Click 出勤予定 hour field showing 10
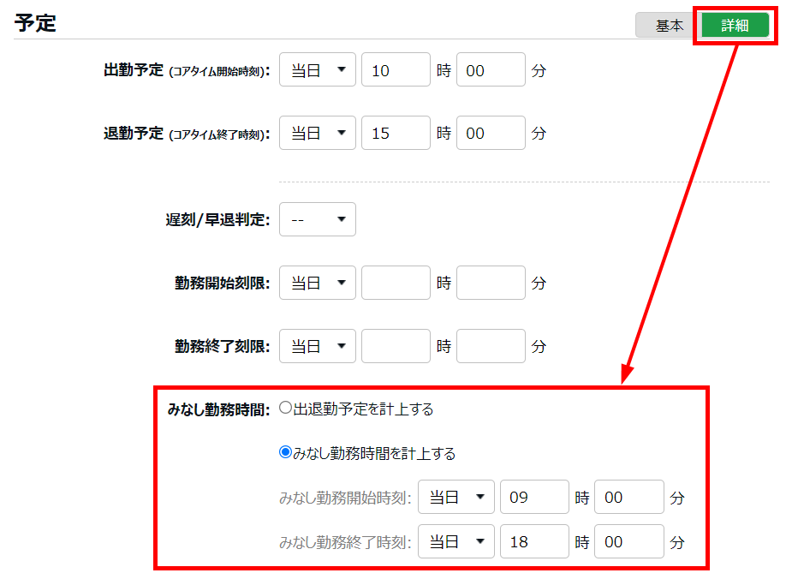 point(396,70)
